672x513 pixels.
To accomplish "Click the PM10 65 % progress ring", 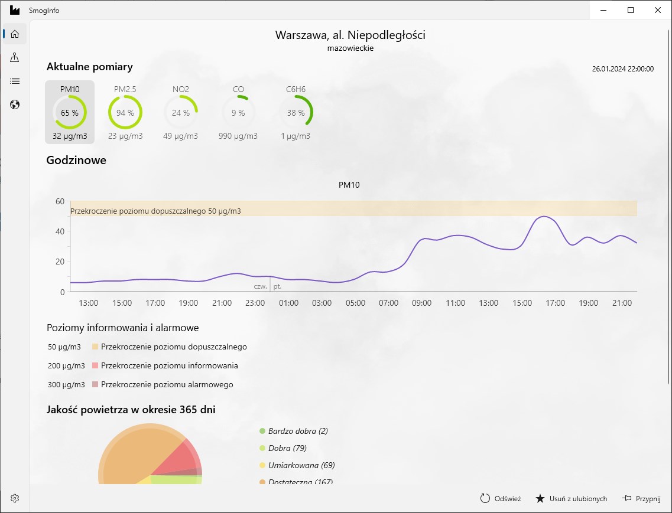I will (x=70, y=112).
